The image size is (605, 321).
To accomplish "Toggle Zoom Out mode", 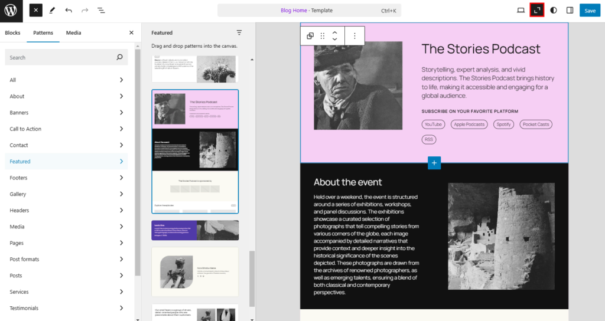I will point(537,10).
